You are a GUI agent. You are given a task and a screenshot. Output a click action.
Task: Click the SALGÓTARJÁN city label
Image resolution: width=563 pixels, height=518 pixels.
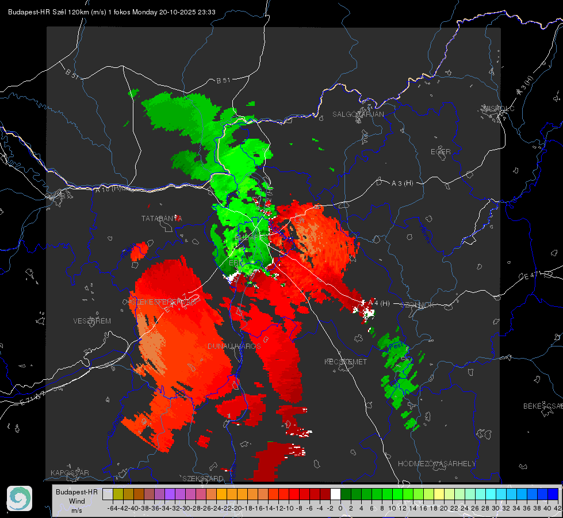tap(358, 115)
